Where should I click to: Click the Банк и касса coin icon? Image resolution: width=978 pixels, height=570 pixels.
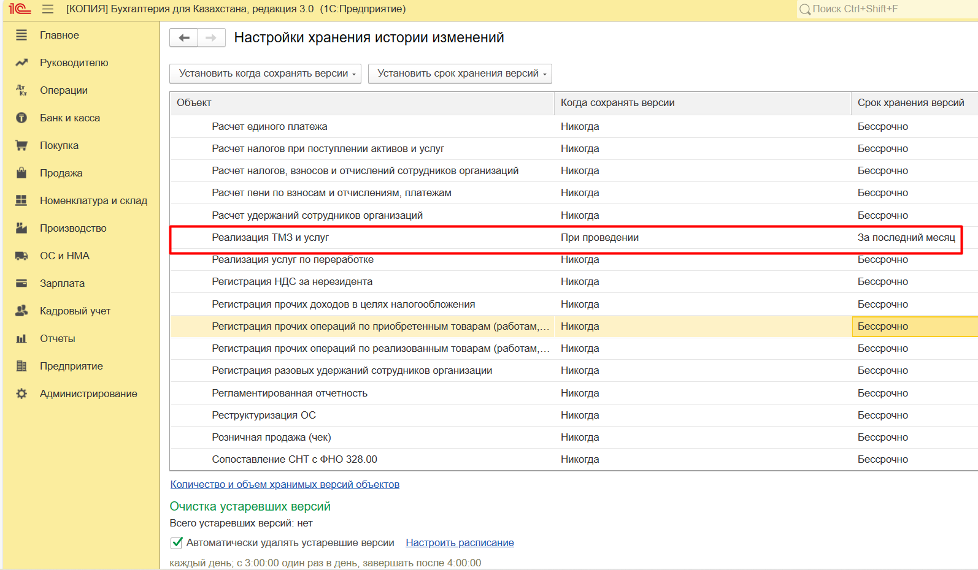tap(21, 118)
